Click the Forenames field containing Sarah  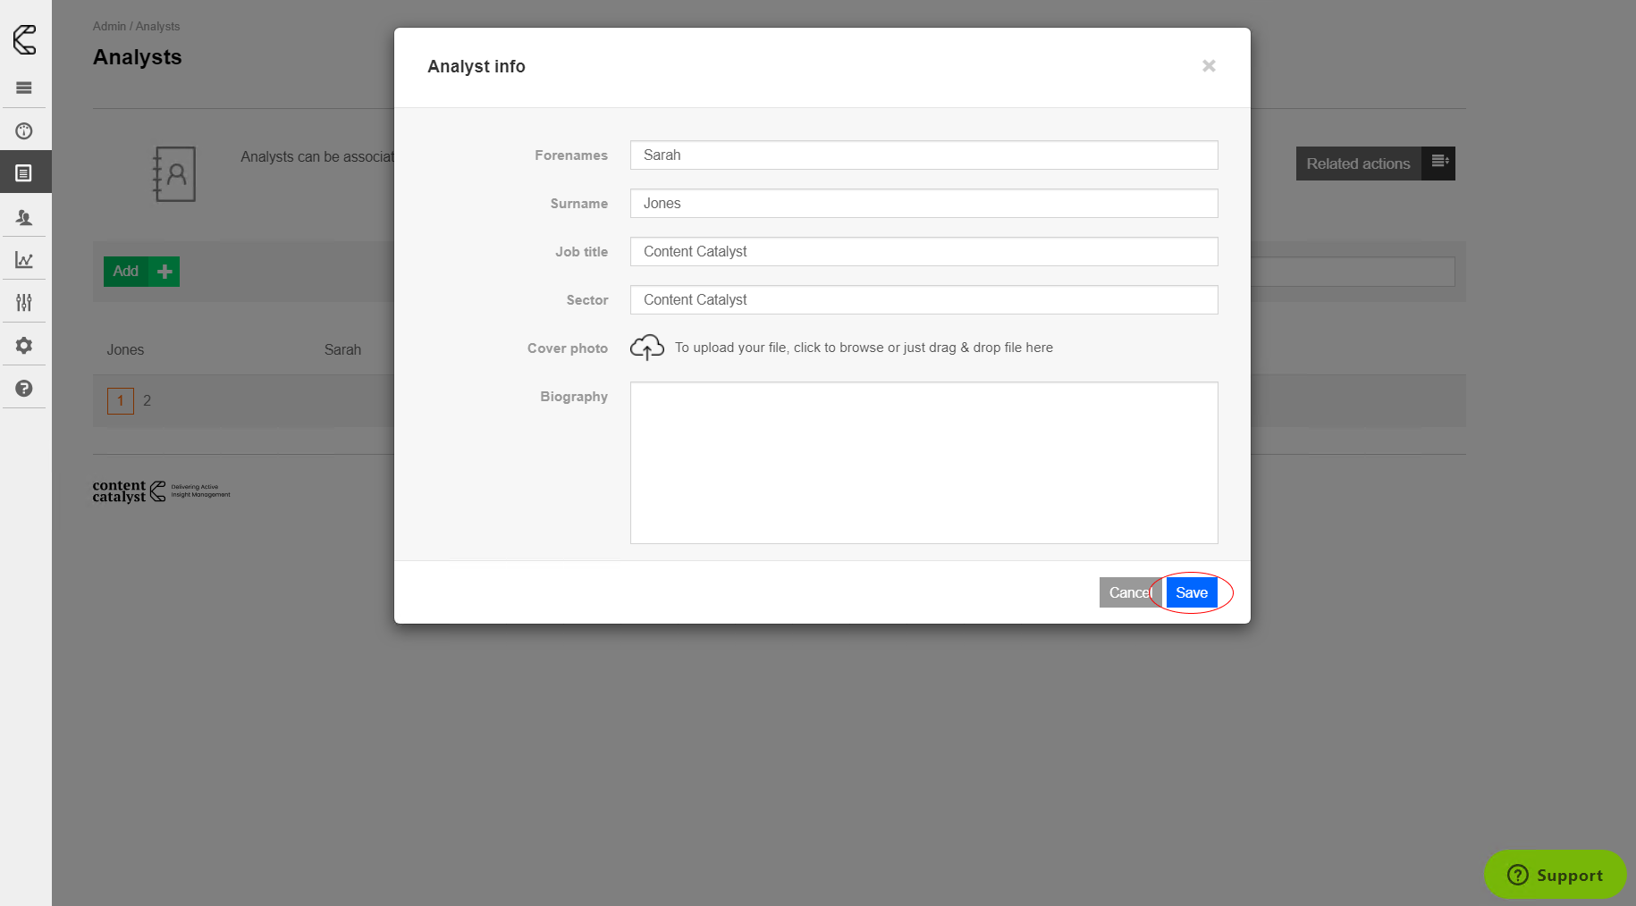point(923,155)
